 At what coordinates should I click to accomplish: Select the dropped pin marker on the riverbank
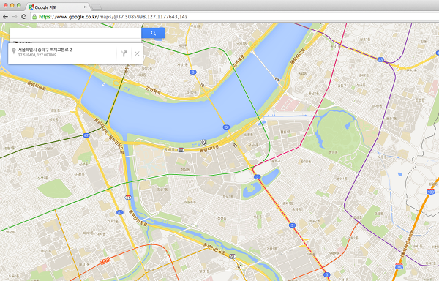[x=204, y=143]
